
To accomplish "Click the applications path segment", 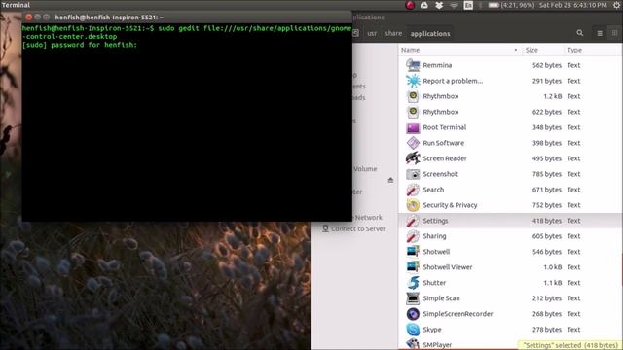I will click(x=430, y=34).
